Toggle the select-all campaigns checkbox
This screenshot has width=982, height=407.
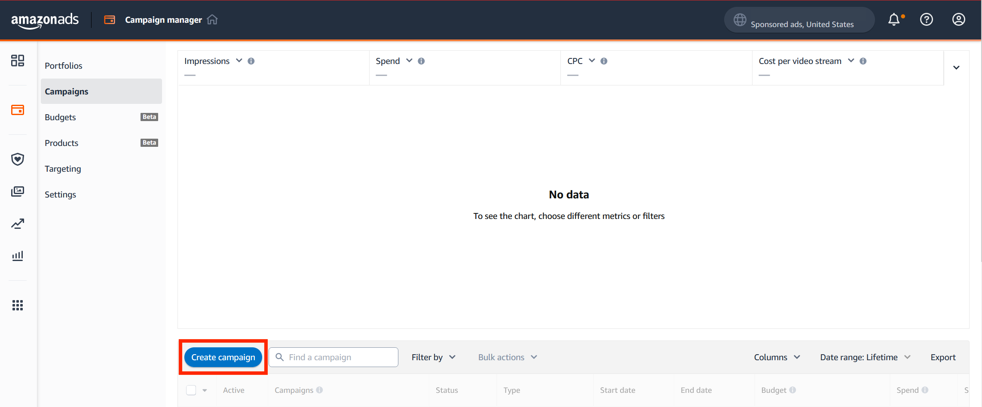coord(191,390)
